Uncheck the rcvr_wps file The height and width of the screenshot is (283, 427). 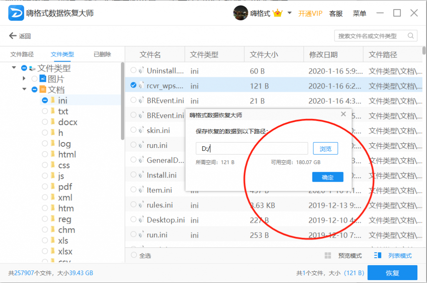[x=133, y=85]
